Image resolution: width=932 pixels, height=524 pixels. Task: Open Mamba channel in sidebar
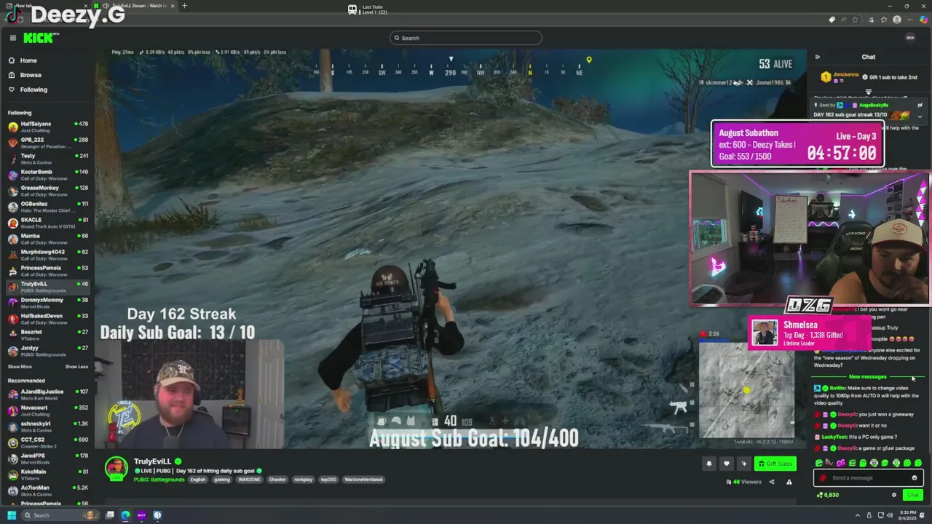coord(48,239)
